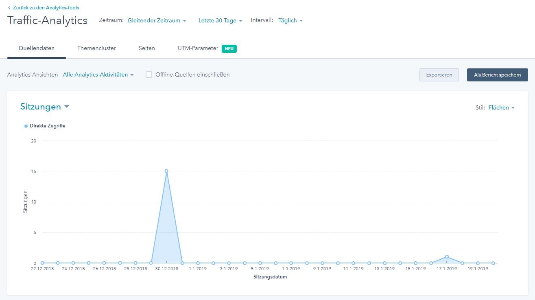Open the 'Flächen' chart style dropdown
This screenshot has height=300, width=535.
pos(502,108)
